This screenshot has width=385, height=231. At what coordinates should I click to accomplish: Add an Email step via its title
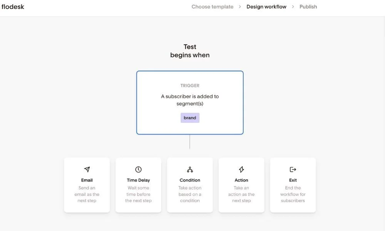(87, 180)
